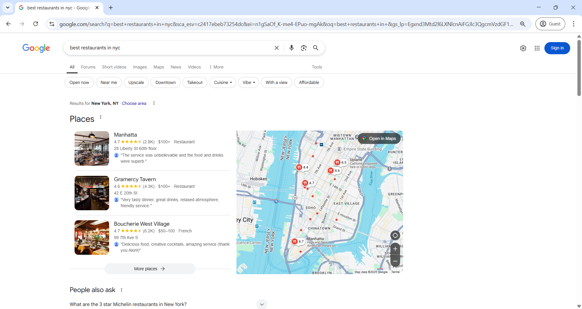Screen dimensions: 582x309
Task: Toggle the With a view filter
Action: click(x=276, y=82)
